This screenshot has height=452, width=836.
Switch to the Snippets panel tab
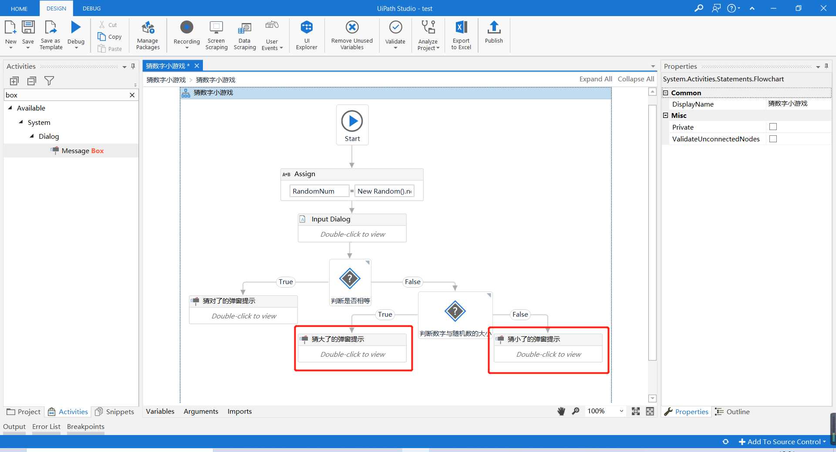click(x=115, y=412)
